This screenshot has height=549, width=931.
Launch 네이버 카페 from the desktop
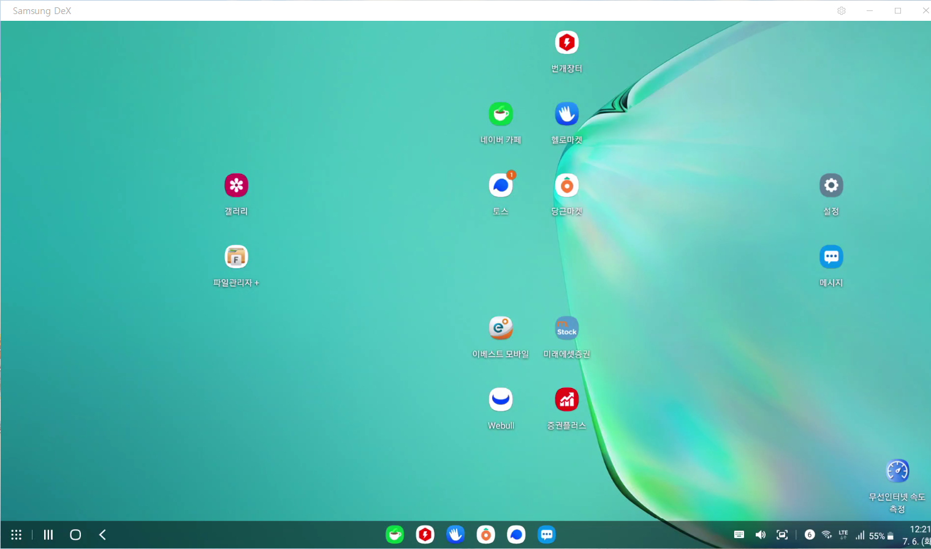pyautogui.click(x=501, y=114)
